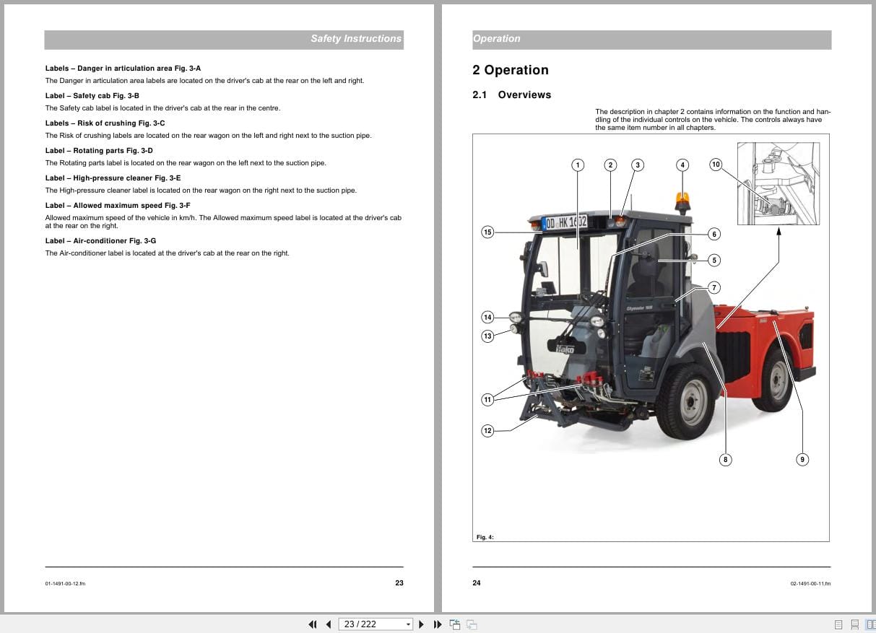Select the 2.1 Overviews subheading
The image size is (876, 633).
[x=511, y=95]
